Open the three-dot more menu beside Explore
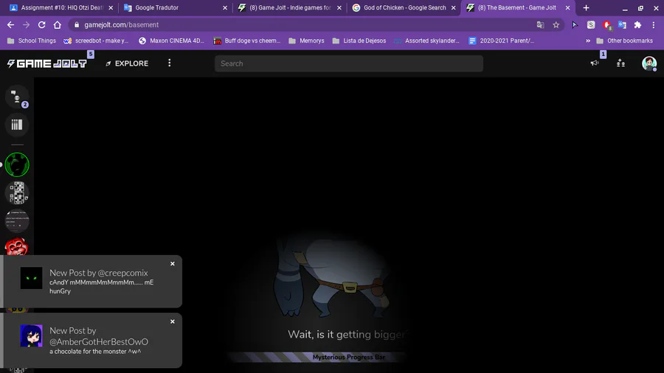The width and height of the screenshot is (664, 373). (170, 63)
